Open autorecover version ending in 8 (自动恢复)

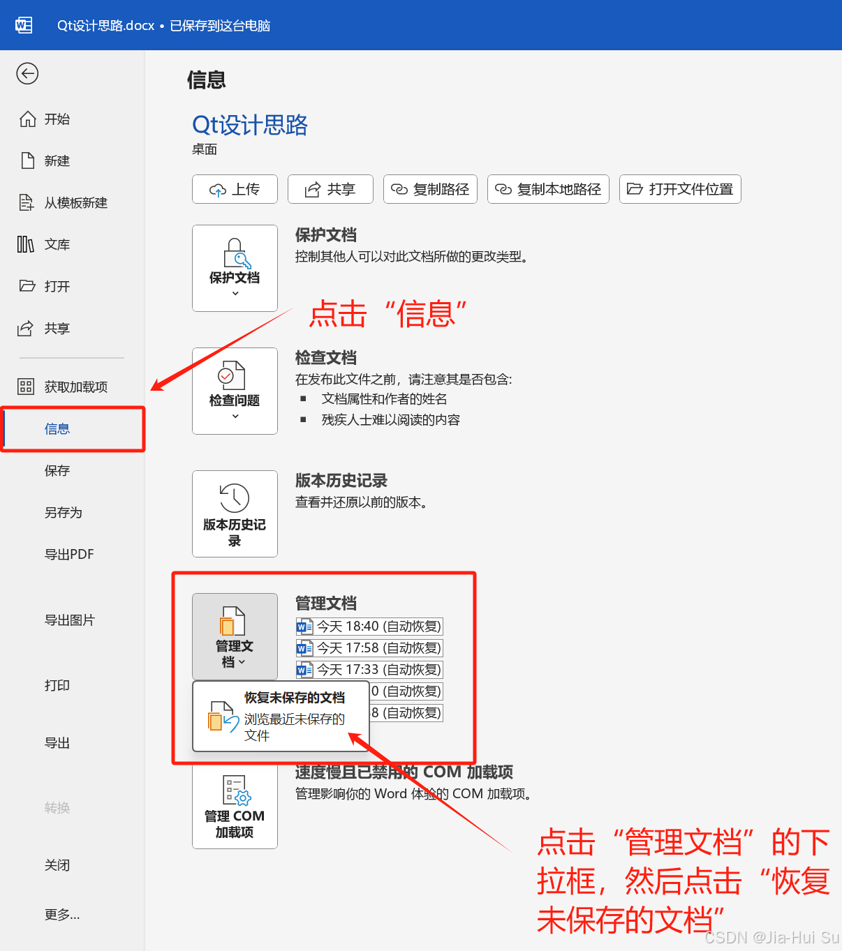click(x=406, y=713)
